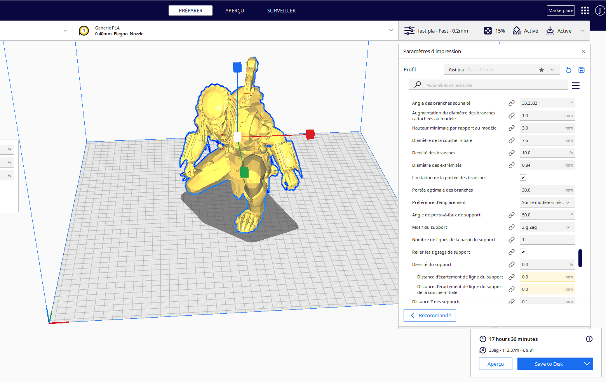The height and width of the screenshot is (382, 606).
Task: Click the Recommandé button
Action: pos(430,315)
